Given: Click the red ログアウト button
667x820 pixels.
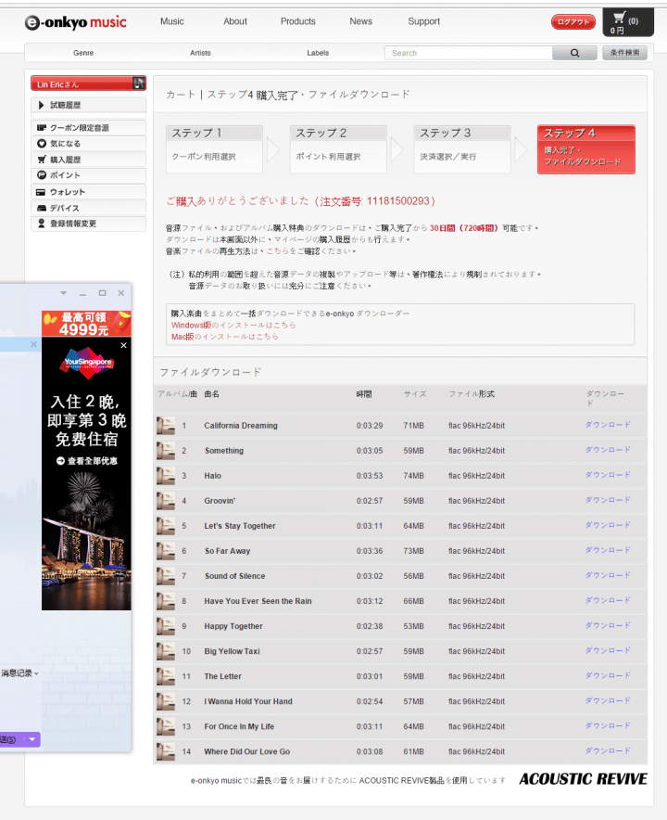Looking at the screenshot, I should click(x=573, y=22).
